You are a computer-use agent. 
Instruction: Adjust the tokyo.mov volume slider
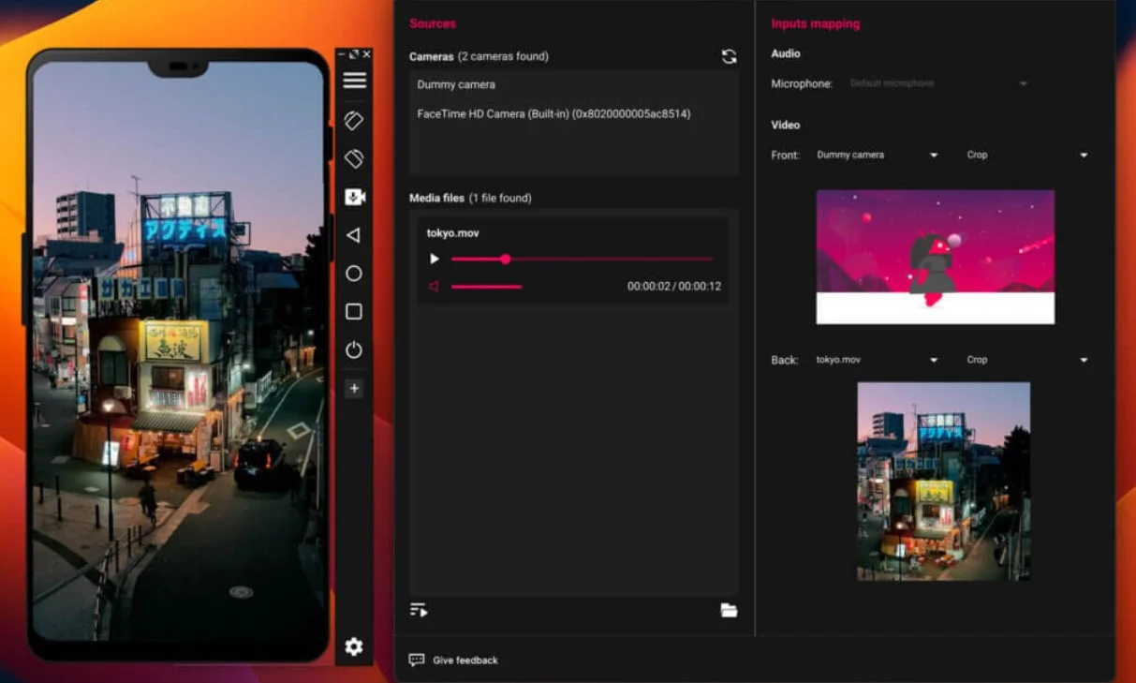tap(486, 287)
